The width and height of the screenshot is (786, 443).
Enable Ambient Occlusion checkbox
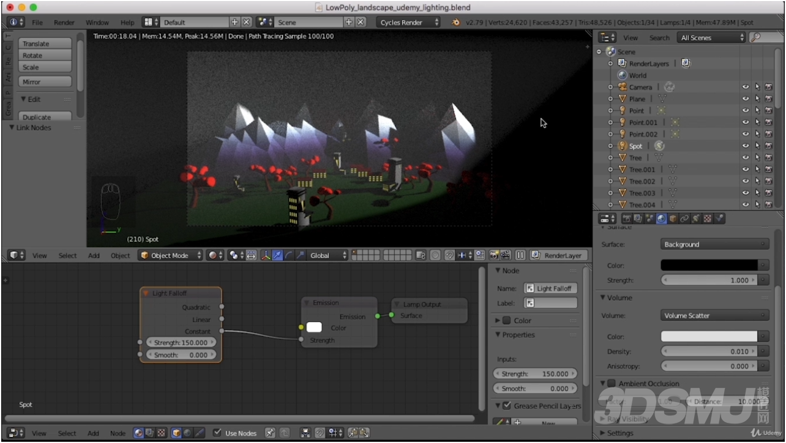click(611, 384)
